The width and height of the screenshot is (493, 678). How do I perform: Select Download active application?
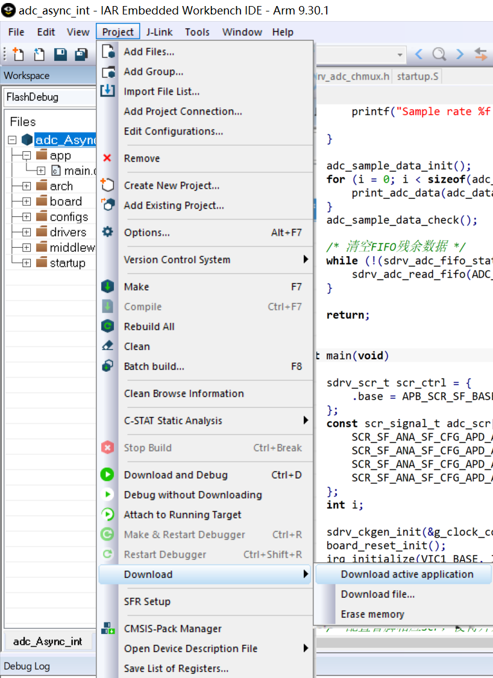(407, 574)
